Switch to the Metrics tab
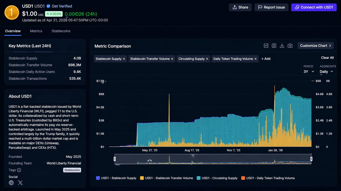The image size is (341, 191). pos(36,31)
